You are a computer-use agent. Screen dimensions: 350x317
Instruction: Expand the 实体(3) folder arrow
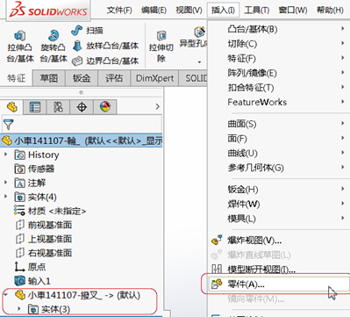[x=19, y=308]
